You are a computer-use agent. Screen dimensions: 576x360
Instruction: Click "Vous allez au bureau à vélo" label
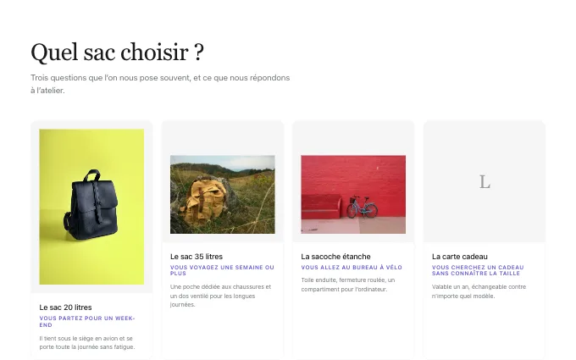coord(352,268)
